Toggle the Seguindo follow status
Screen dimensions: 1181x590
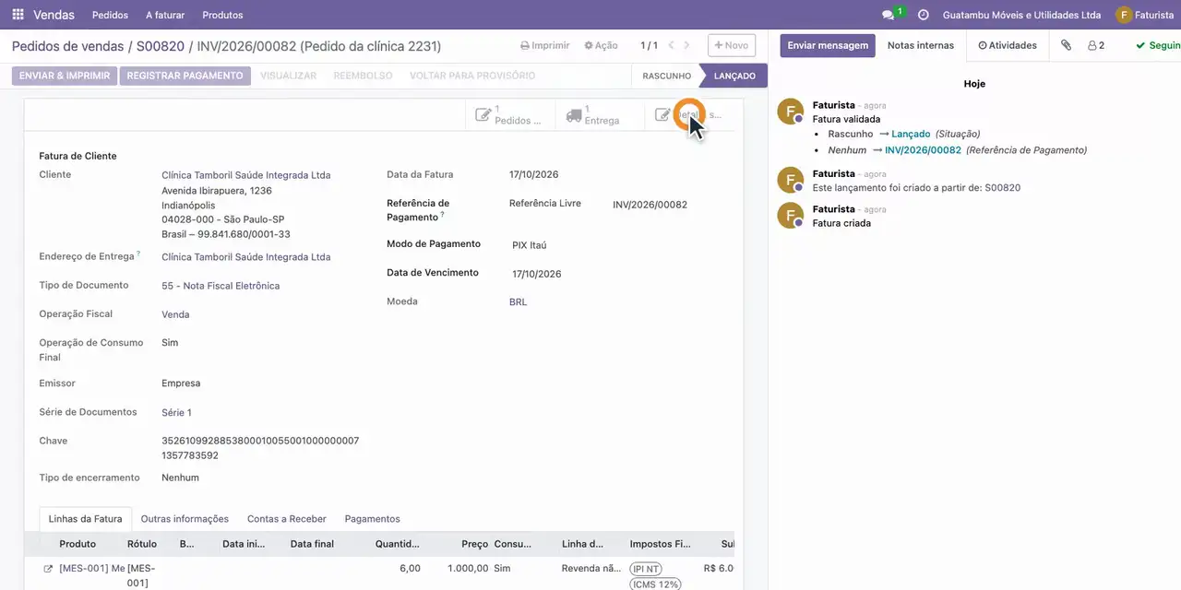tap(1157, 45)
